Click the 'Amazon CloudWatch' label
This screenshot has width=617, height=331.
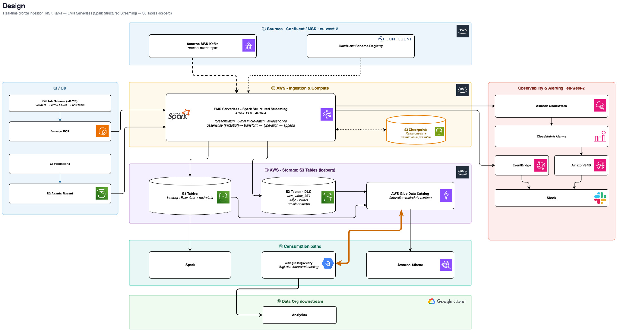(551, 106)
